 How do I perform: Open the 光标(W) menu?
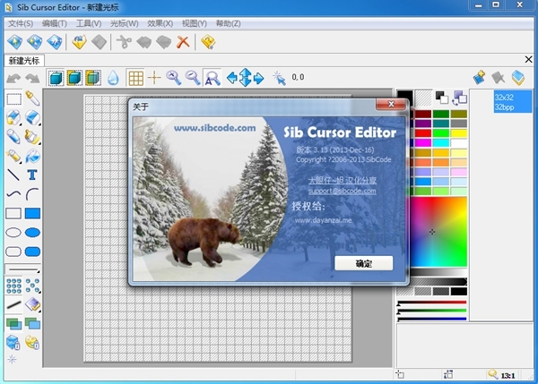[x=125, y=23]
